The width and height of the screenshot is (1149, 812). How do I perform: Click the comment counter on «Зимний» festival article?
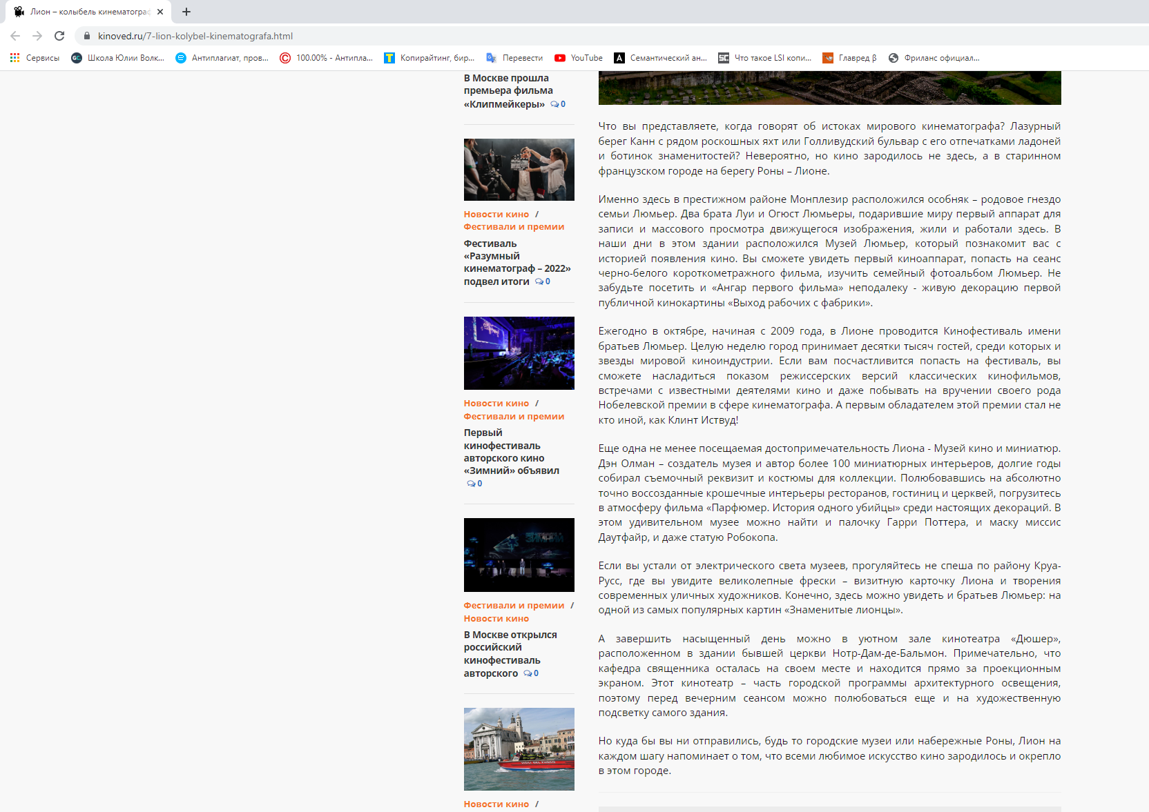click(474, 484)
